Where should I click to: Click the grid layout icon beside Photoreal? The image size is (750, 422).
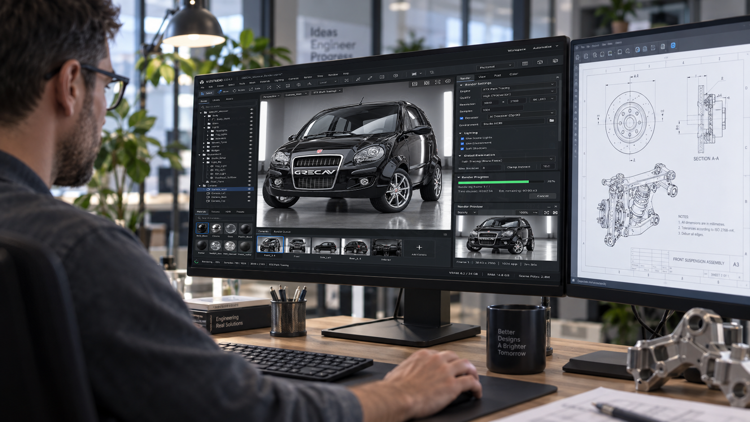pos(525,63)
